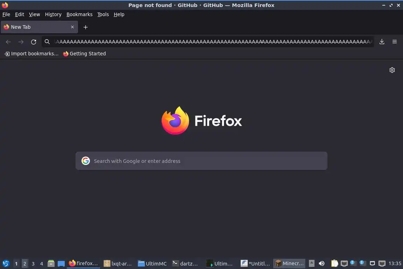Click the search magnifier in address bar

47,42
